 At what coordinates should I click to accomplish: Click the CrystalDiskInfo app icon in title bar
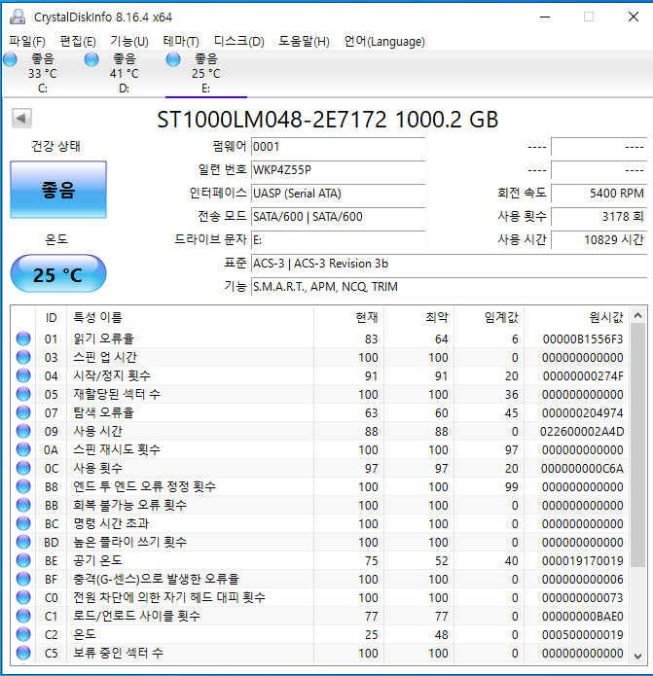[18, 17]
